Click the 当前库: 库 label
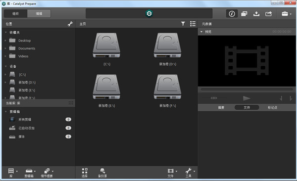 [13, 103]
